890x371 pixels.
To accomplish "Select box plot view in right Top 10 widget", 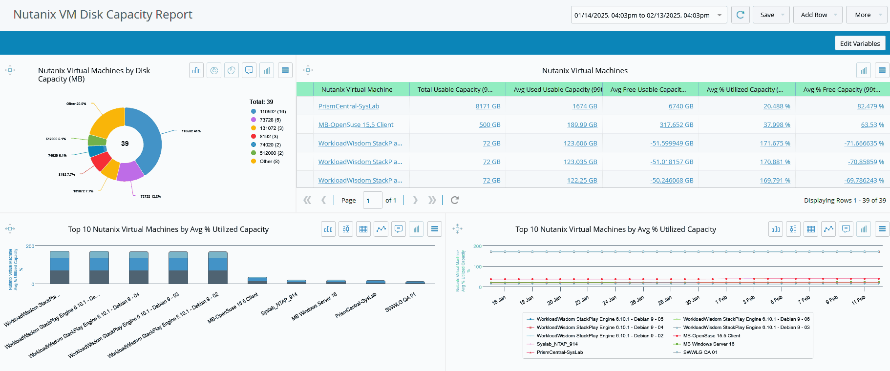I will tap(793, 229).
